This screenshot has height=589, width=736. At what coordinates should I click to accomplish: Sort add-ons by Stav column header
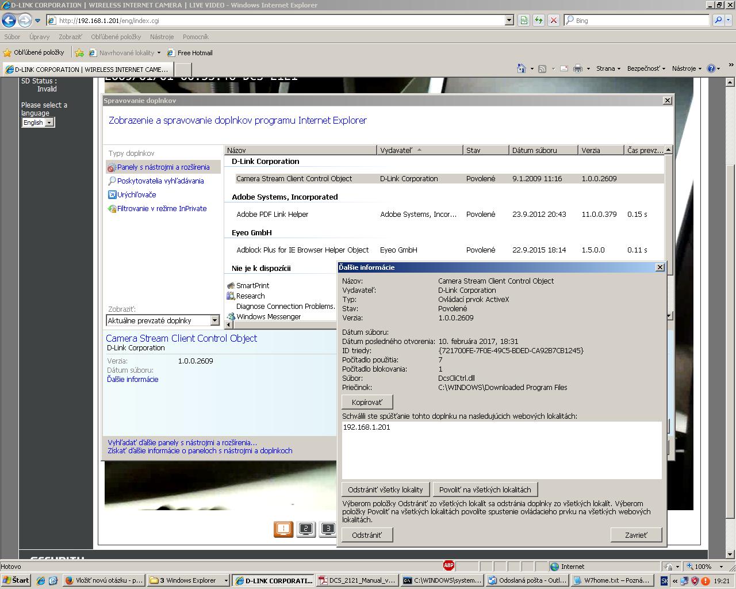coord(486,150)
